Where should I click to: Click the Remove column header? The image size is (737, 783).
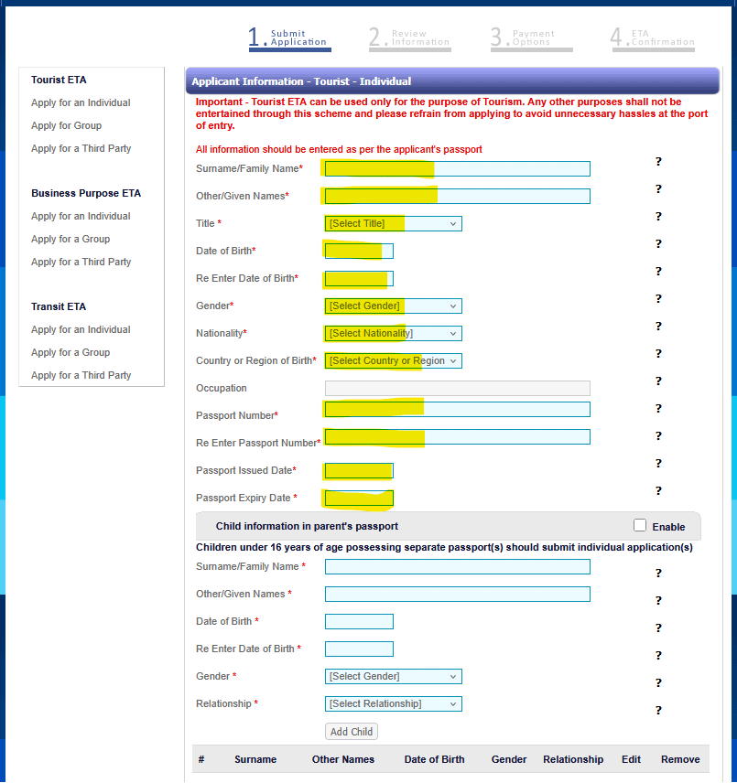pos(680,759)
